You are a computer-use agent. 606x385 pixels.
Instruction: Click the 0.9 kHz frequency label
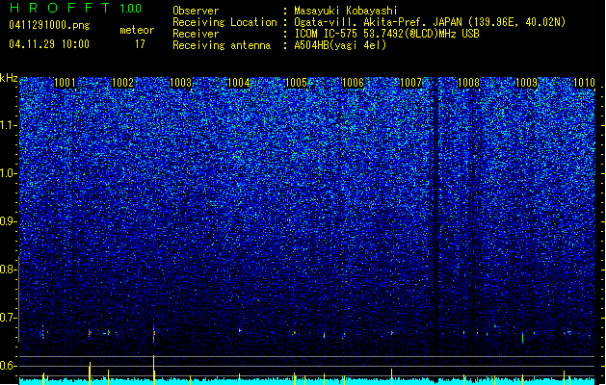[9, 221]
